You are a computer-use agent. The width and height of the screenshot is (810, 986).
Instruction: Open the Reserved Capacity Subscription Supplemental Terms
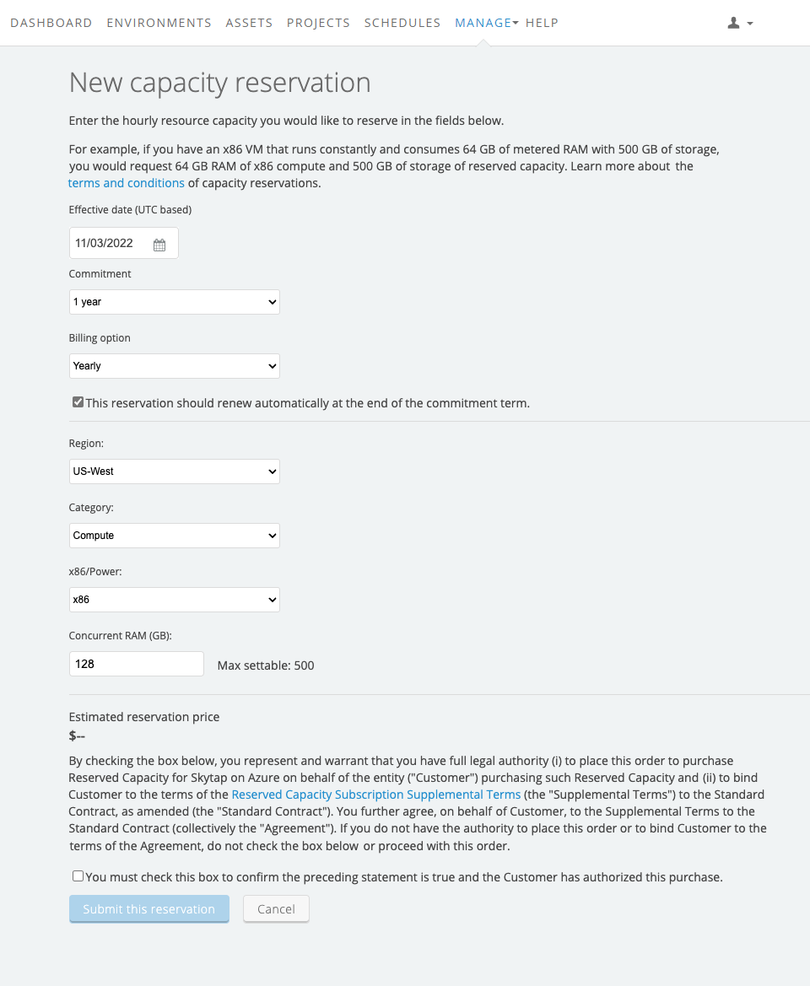click(x=375, y=794)
